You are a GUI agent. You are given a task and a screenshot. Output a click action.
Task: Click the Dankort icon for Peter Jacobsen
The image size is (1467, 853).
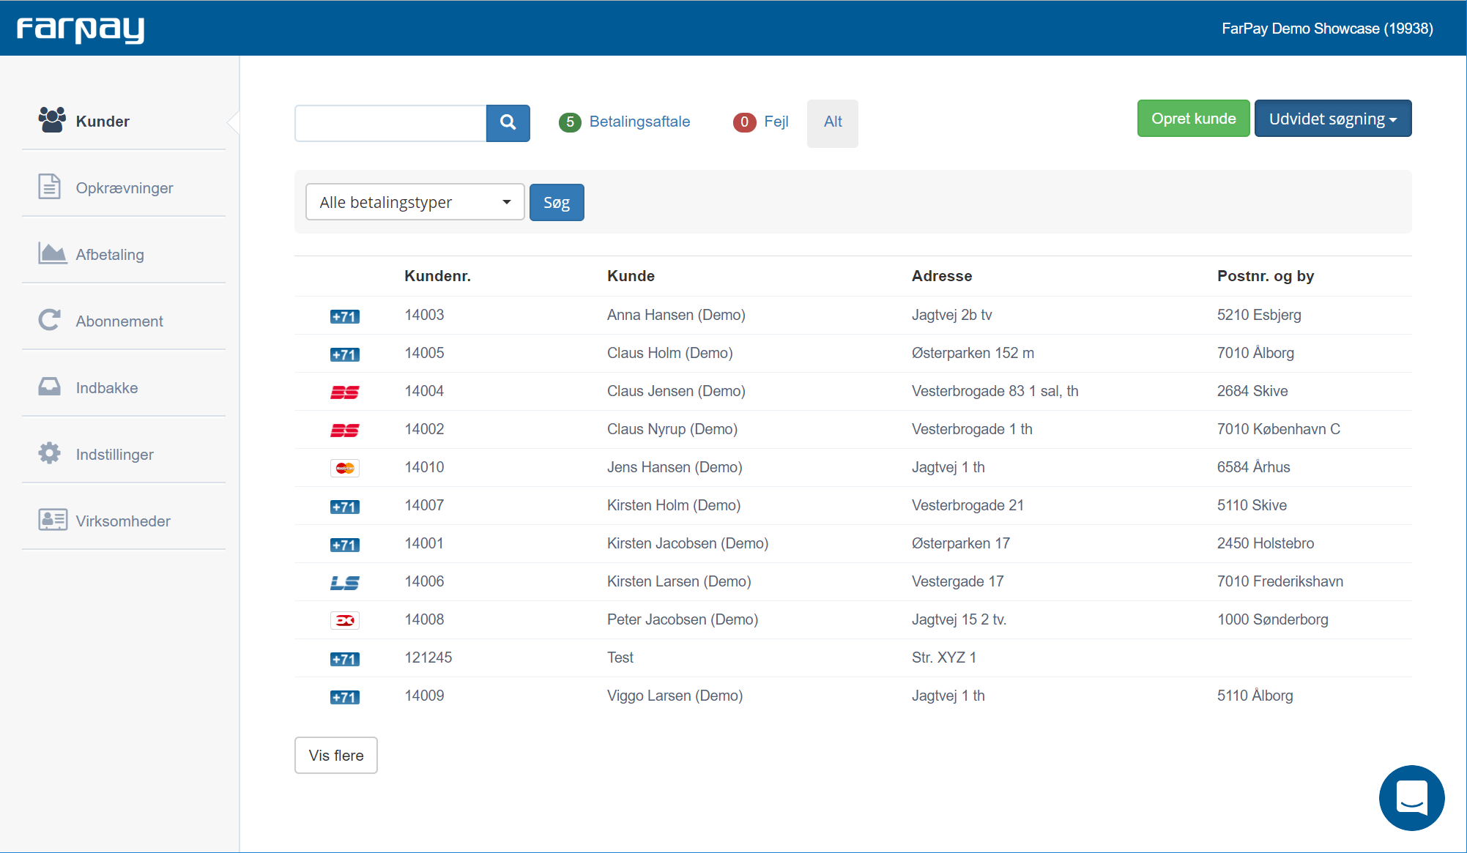[344, 620]
